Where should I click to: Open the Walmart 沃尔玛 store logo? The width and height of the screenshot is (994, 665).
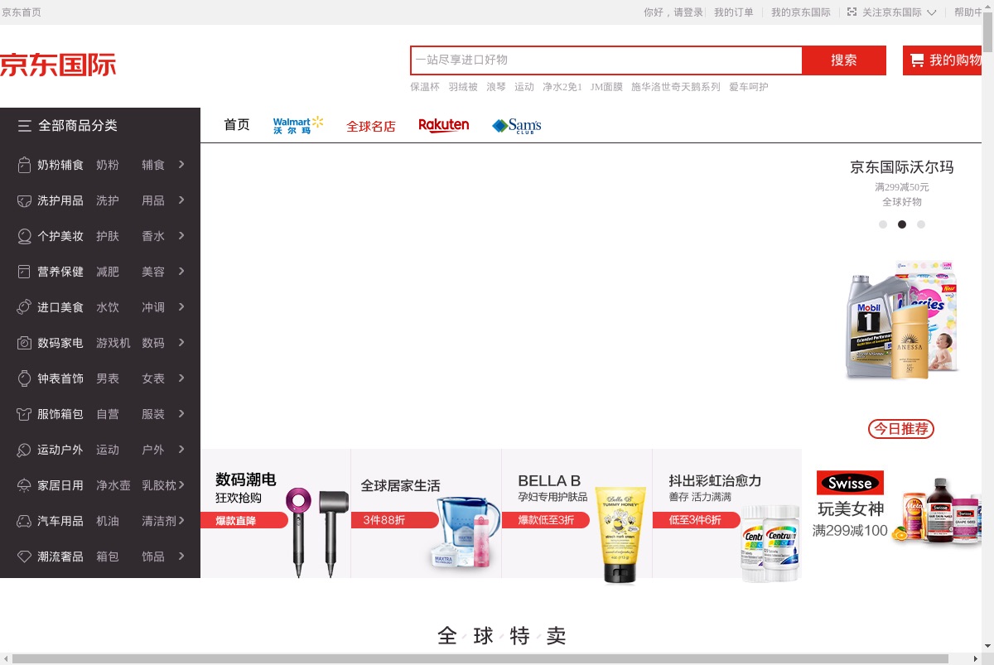coord(298,126)
